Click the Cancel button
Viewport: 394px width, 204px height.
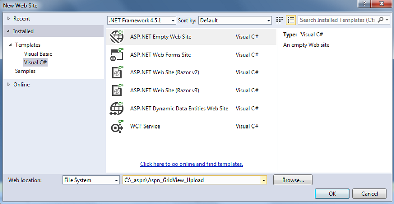click(369, 194)
